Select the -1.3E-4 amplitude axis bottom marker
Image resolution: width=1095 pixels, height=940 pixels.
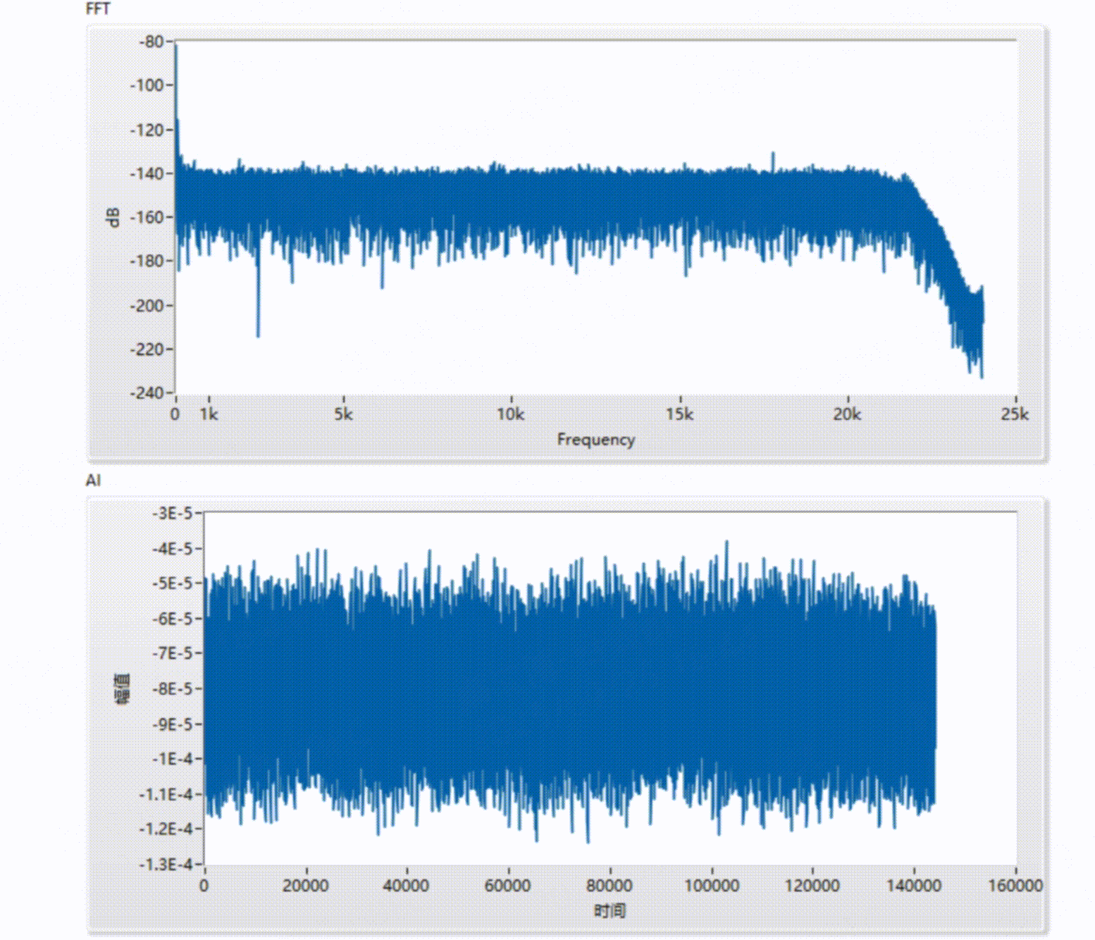[166, 864]
